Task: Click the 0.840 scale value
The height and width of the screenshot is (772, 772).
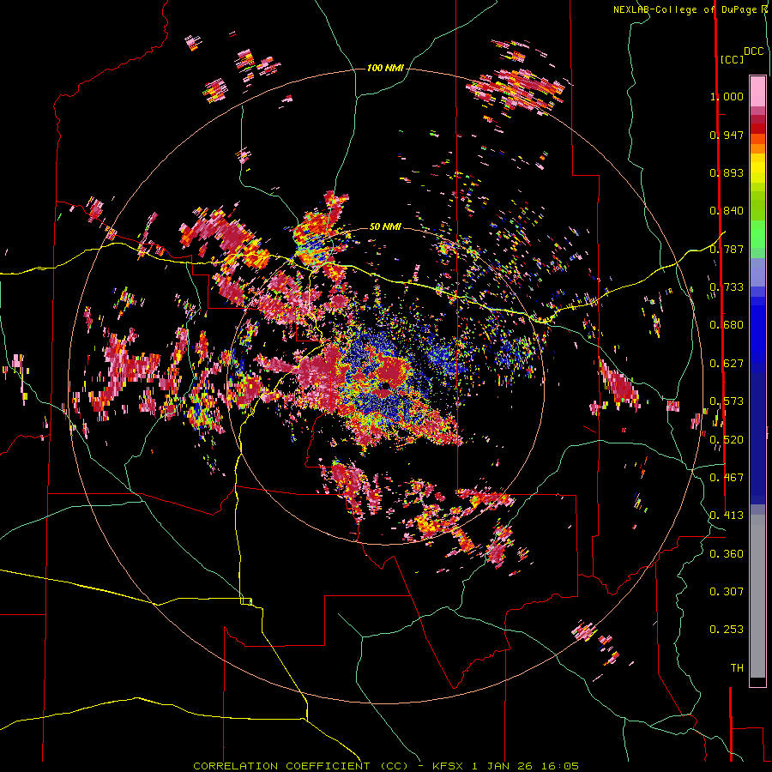Action: pyautogui.click(x=727, y=211)
